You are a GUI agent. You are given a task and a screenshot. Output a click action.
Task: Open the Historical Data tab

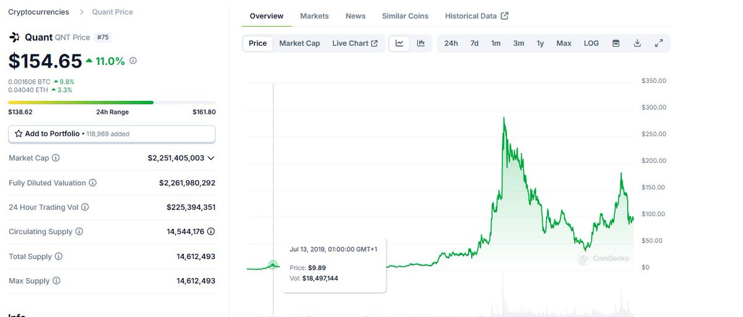coord(477,16)
